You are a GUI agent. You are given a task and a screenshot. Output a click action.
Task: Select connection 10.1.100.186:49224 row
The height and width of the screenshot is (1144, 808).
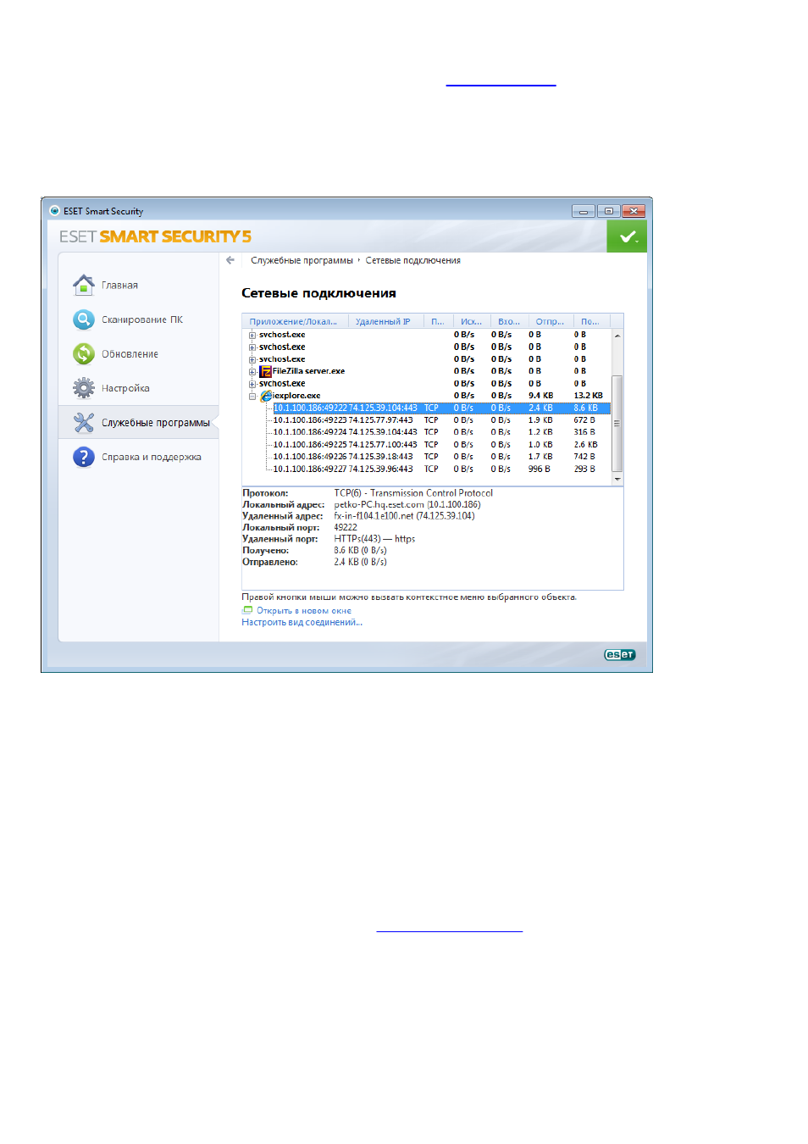click(x=441, y=432)
